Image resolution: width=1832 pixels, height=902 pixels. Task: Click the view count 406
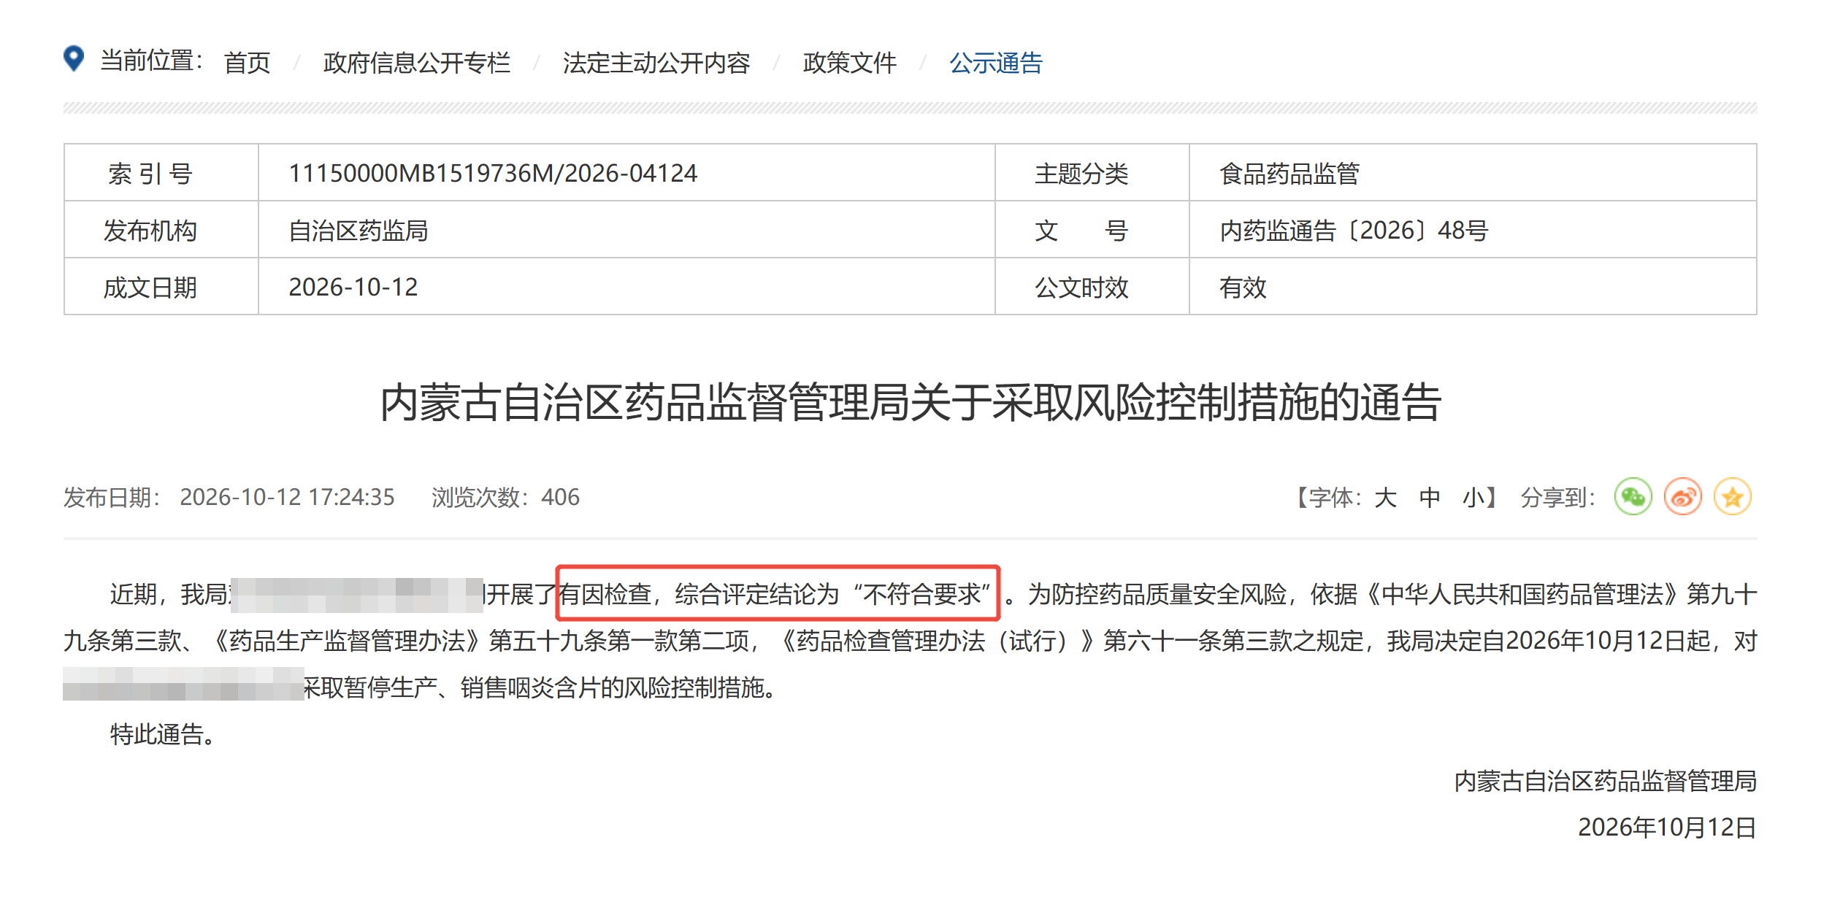tap(560, 498)
